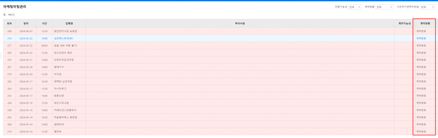The width and height of the screenshot is (438, 138).
Task: Click the 09:00 time in row 277
Action: tap(45, 45)
